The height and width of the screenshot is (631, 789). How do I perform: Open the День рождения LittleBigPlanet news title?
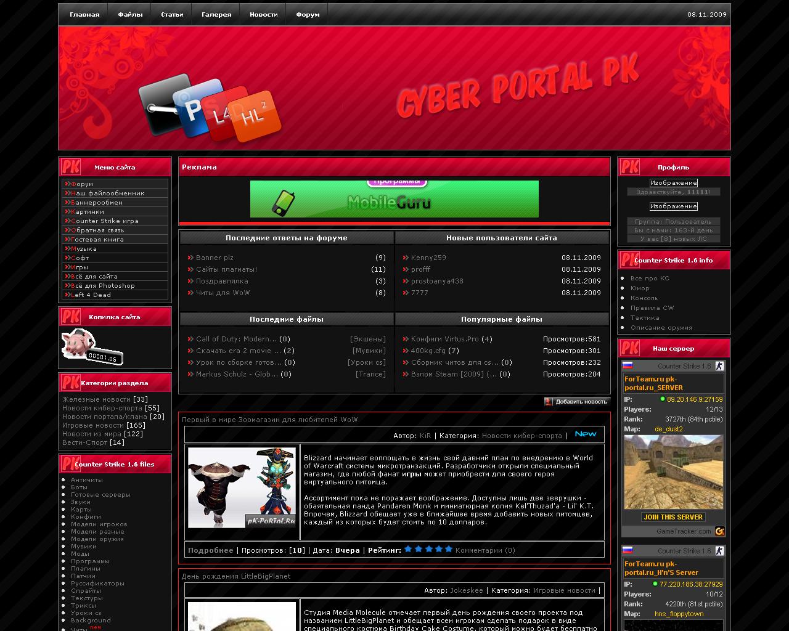[x=235, y=576]
